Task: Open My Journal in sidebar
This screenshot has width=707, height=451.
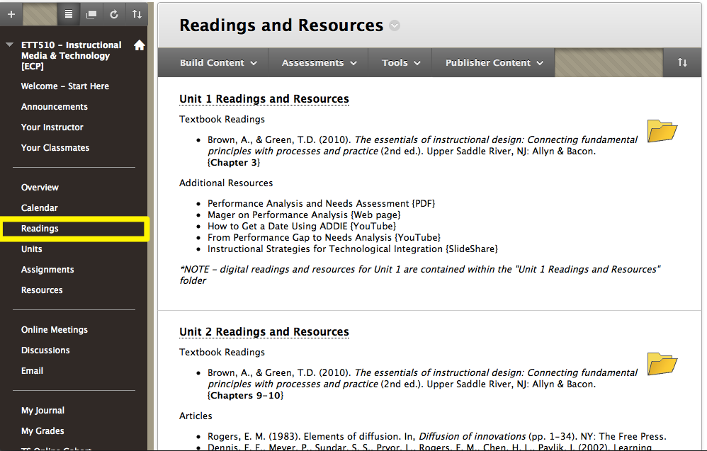Action: [x=43, y=411]
